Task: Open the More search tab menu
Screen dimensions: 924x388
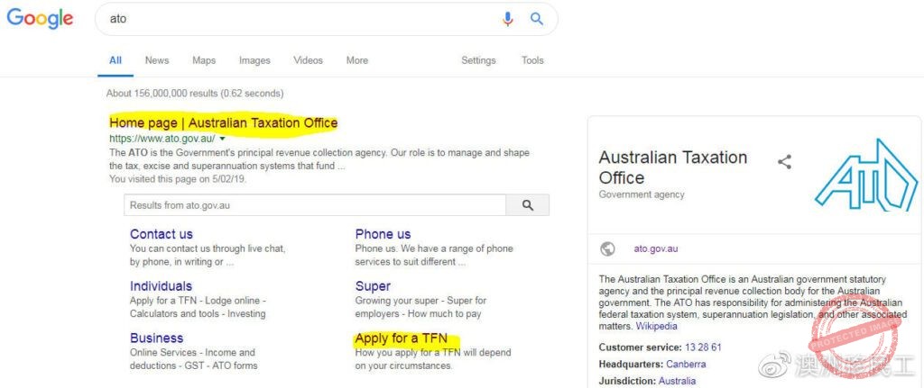Action: 356,60
